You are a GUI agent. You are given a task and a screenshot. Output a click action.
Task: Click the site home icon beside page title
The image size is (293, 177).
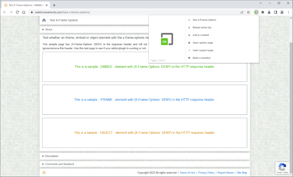pyautogui.click(x=44, y=20)
